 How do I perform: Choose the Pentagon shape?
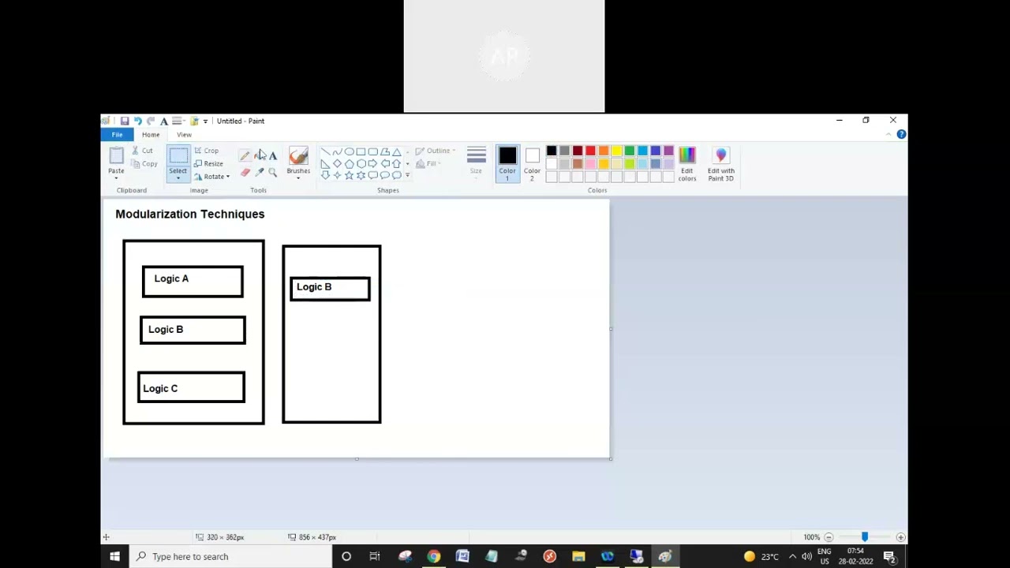[x=349, y=163]
